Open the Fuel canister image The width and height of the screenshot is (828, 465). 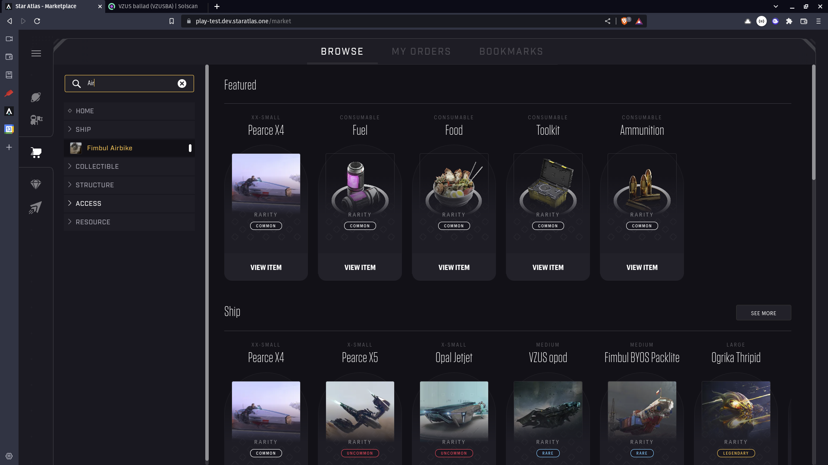pyautogui.click(x=360, y=185)
